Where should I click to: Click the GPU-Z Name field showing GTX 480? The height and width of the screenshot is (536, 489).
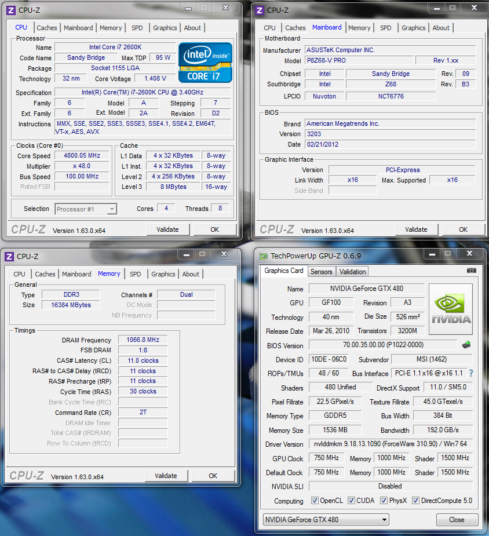tap(367, 289)
